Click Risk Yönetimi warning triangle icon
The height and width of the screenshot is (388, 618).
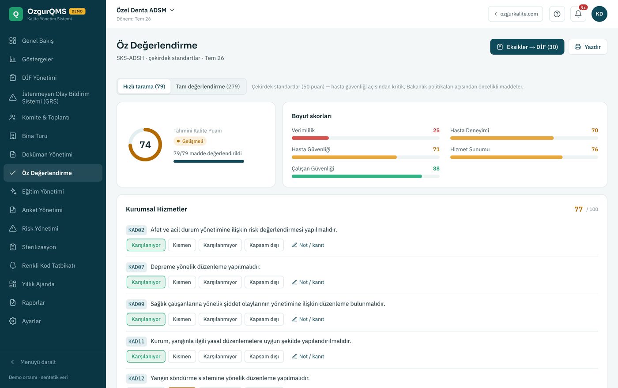[x=13, y=228]
